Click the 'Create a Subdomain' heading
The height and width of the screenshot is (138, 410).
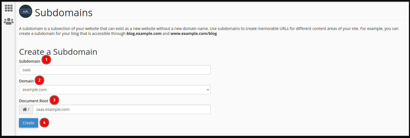[58, 52]
